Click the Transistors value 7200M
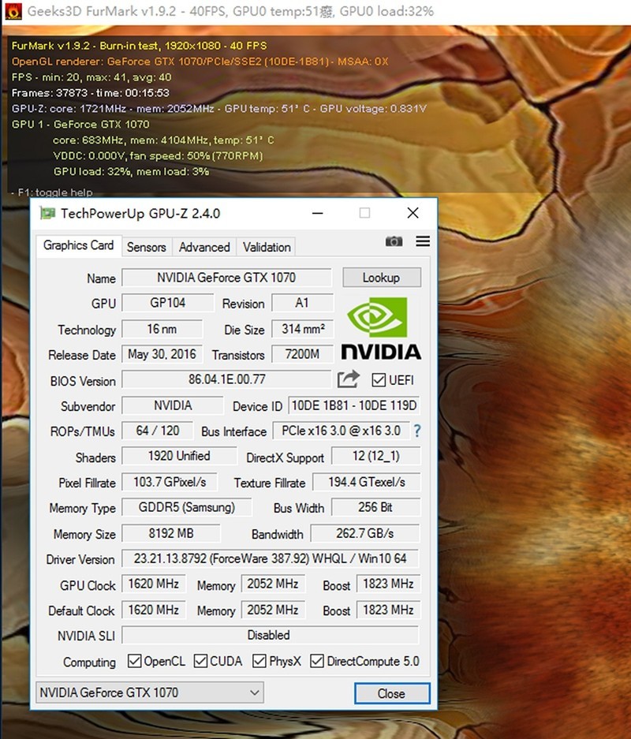 point(303,354)
